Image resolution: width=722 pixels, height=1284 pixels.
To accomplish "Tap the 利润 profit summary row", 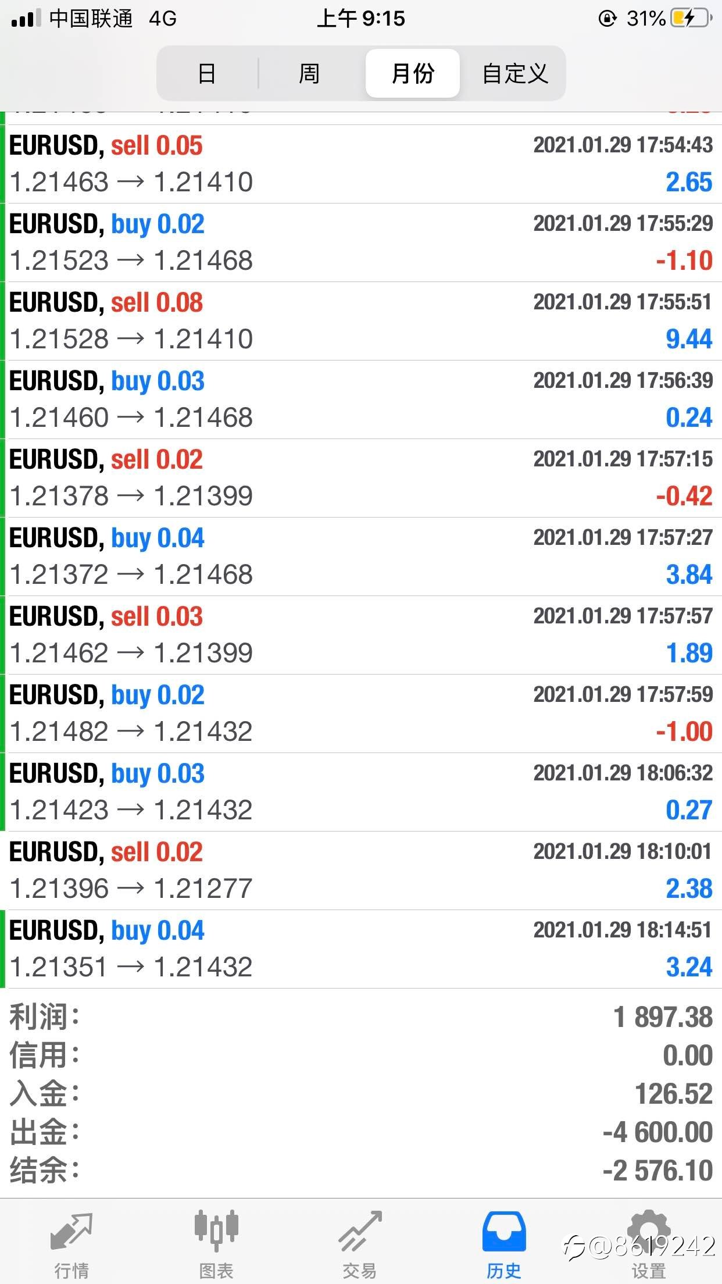I will click(x=361, y=1017).
